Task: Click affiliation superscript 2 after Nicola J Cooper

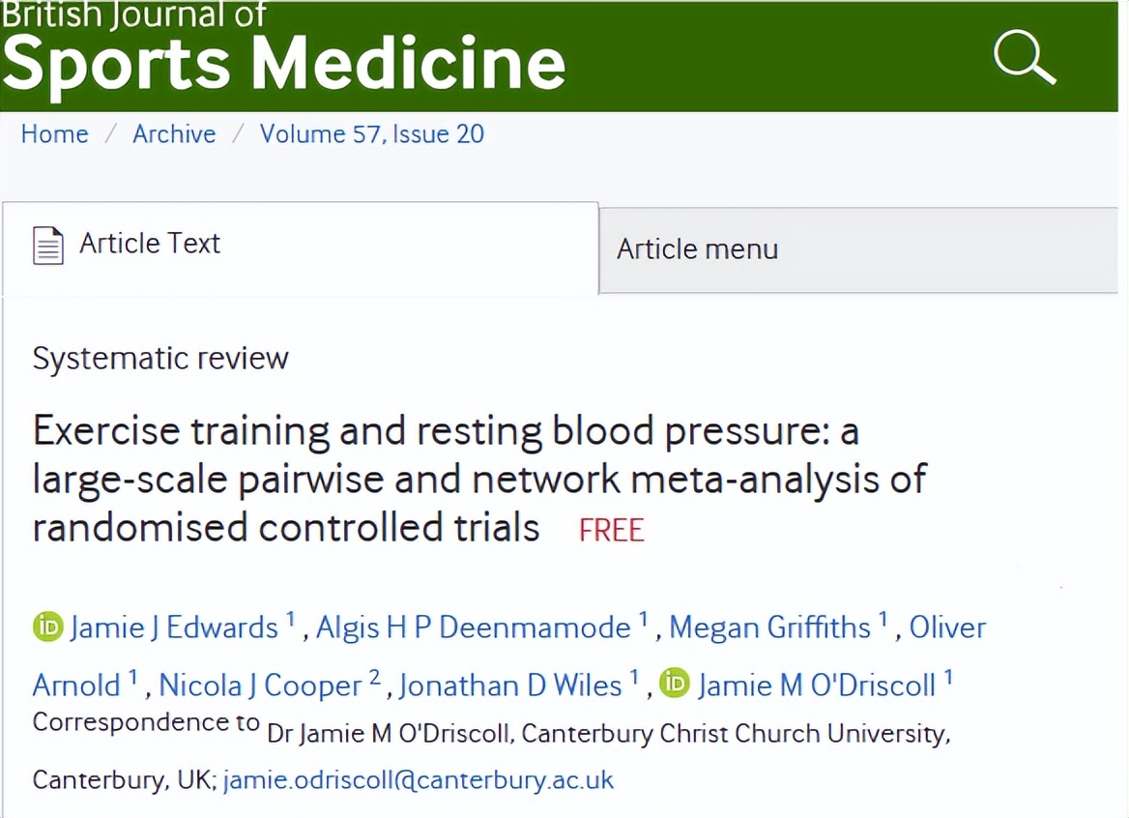Action: click(x=375, y=677)
